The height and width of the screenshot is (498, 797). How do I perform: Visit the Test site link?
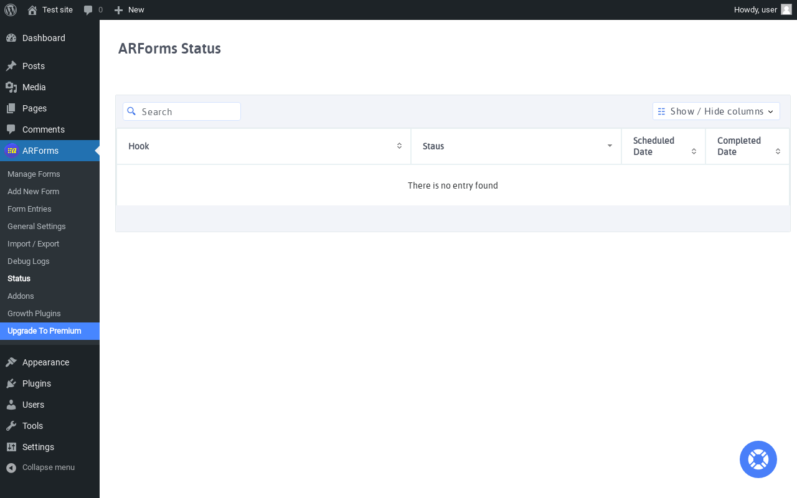click(x=57, y=10)
